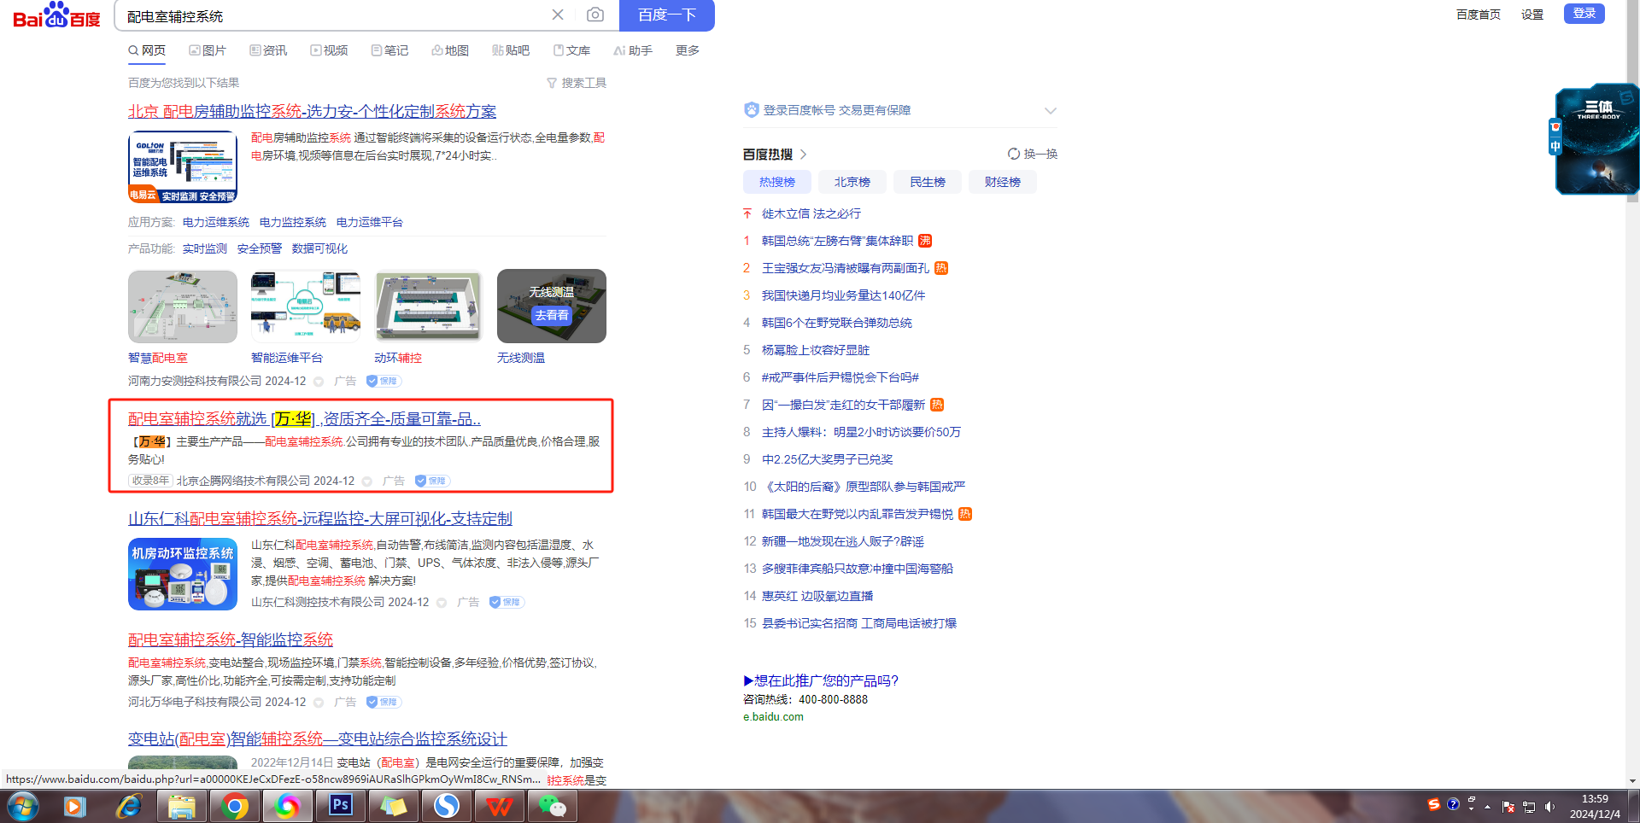The height and width of the screenshot is (823, 1640).
Task: Click the Baidu logo
Action: [x=56, y=15]
